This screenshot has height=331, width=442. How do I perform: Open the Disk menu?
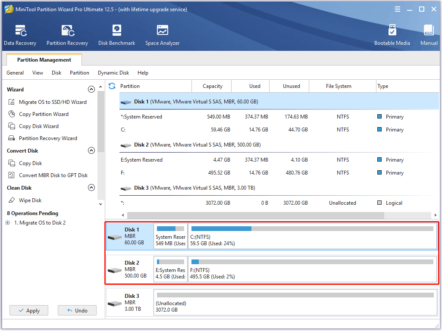pyautogui.click(x=56, y=72)
